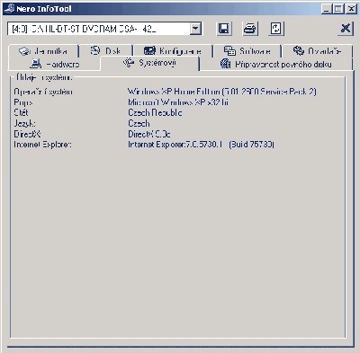This screenshot has height=353, width=360.
Task: Click the 'Internet Explorer' row label
Action: click(42, 145)
